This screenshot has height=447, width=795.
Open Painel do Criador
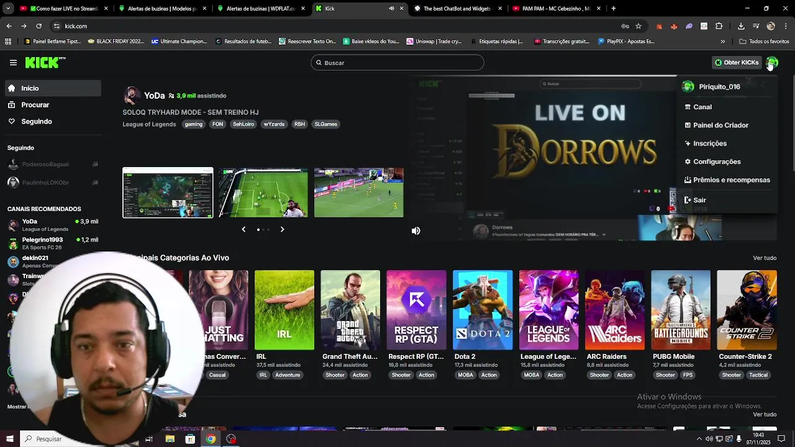[727, 125]
